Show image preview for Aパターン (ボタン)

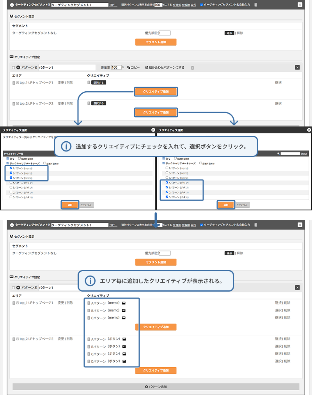(x=124, y=339)
